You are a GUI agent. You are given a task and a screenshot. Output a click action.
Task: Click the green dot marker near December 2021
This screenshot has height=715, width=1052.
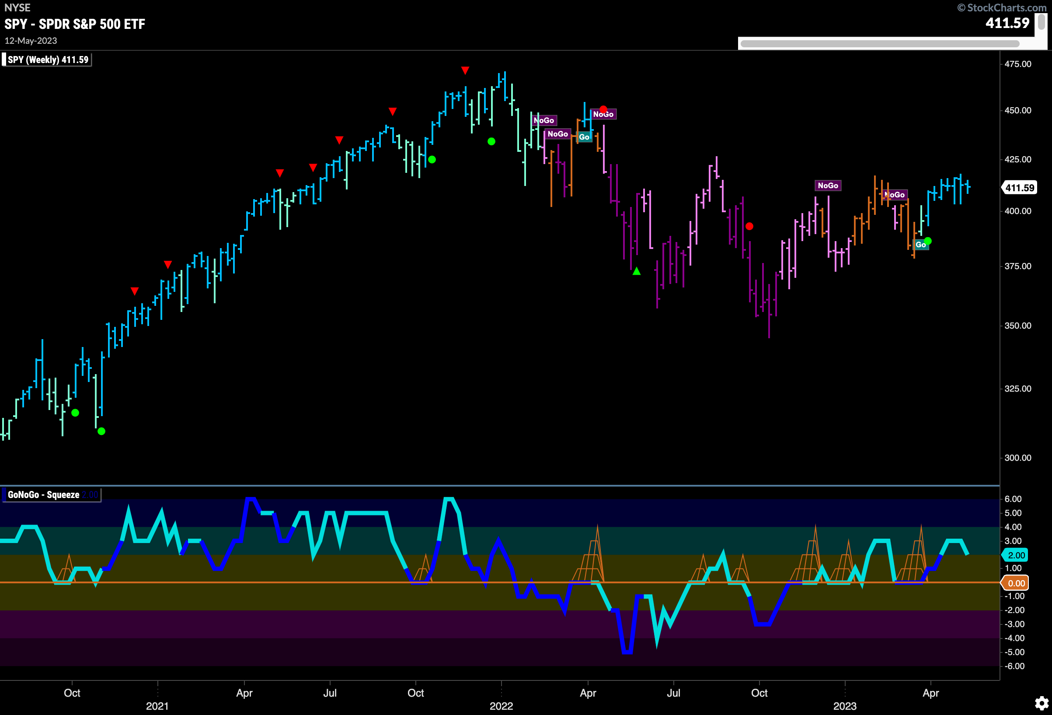(491, 142)
